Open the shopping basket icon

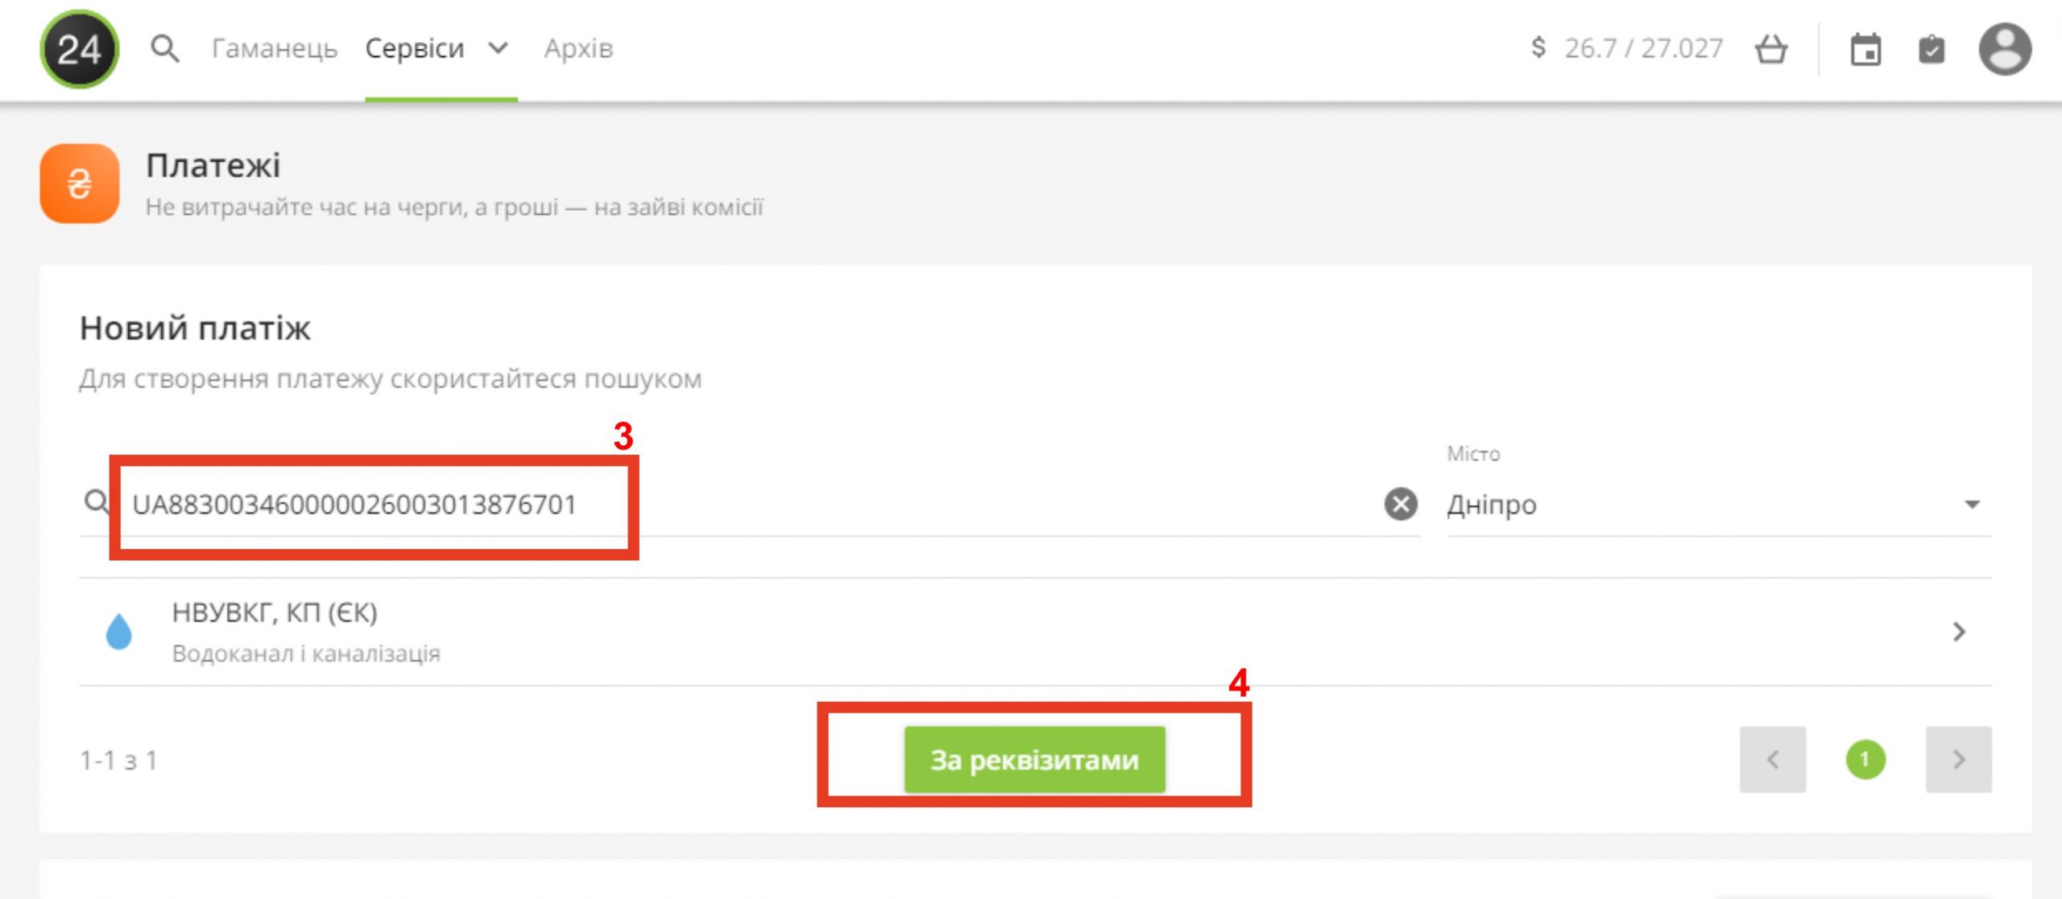1770,49
